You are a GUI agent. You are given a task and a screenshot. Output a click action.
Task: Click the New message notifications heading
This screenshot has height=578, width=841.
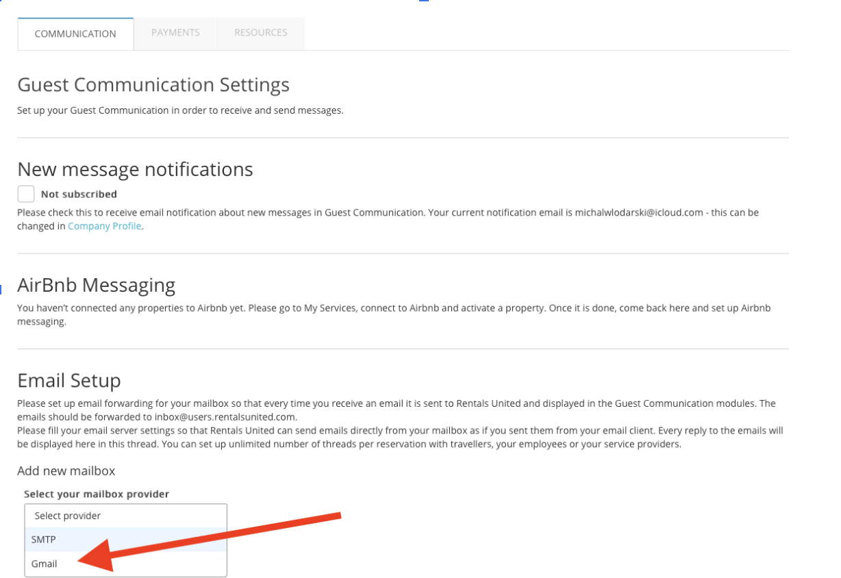(135, 169)
